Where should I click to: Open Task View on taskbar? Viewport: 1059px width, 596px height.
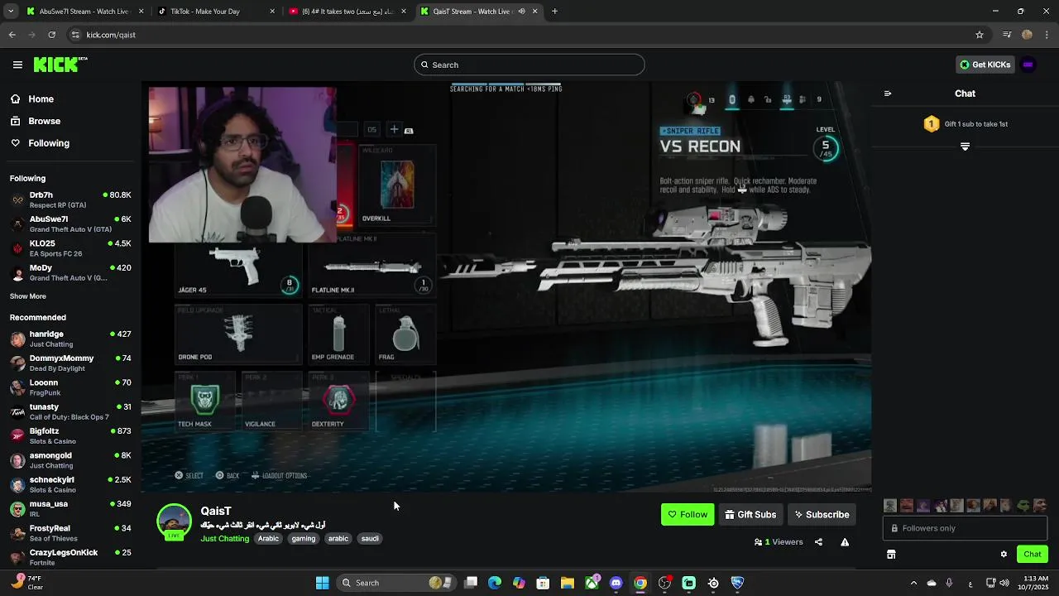pos(471,583)
